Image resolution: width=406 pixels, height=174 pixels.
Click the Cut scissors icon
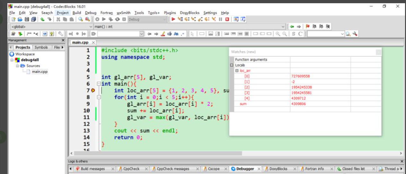coord(58,19)
